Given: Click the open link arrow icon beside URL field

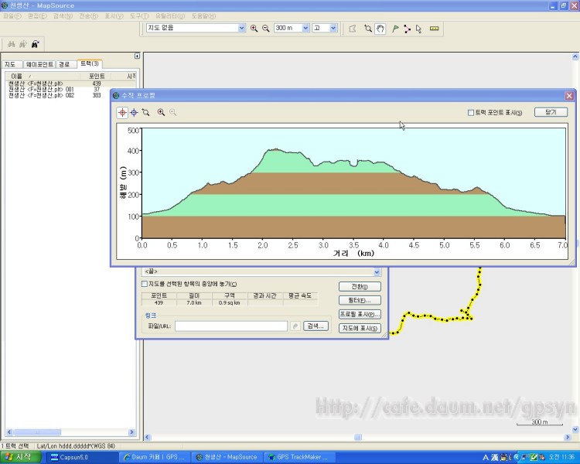Looking at the screenshot, I should [295, 326].
